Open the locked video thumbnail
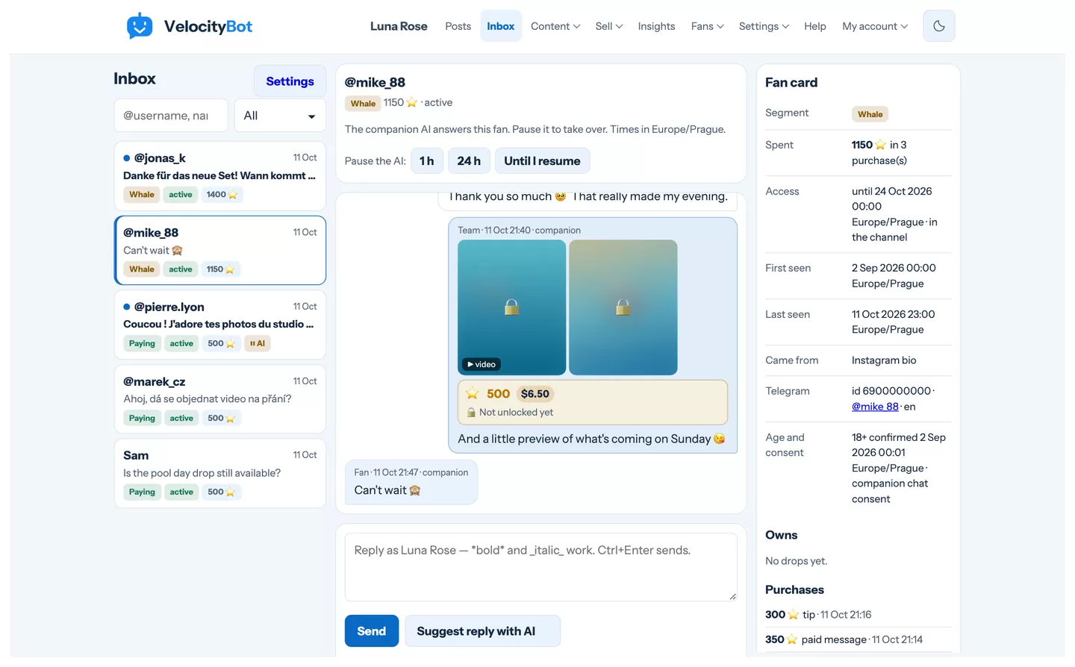 [511, 307]
